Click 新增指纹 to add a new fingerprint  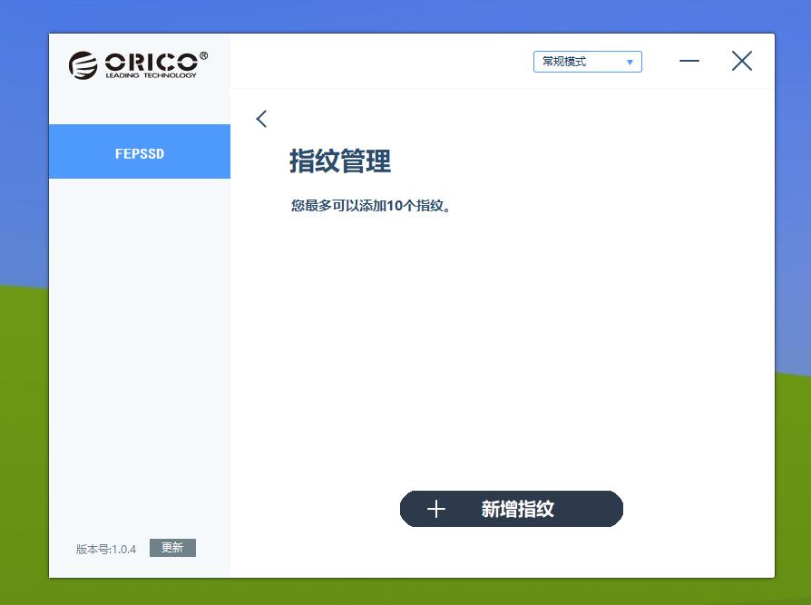[511, 509]
